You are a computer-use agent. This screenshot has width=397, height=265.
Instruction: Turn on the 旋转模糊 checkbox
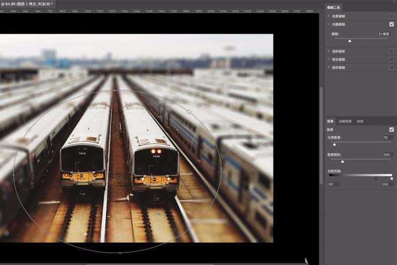pyautogui.click(x=391, y=67)
